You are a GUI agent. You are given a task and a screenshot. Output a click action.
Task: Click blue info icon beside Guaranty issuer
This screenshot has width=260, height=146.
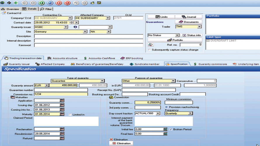coord(75,27)
